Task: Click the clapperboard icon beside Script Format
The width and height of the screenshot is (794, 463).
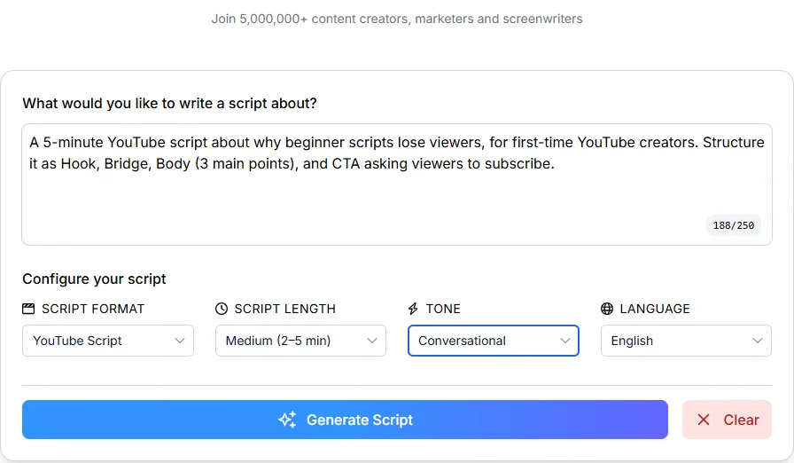Action: (x=28, y=309)
